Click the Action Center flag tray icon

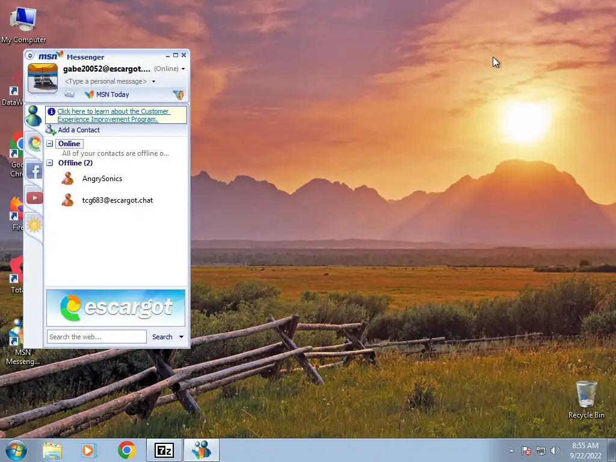[526, 451]
